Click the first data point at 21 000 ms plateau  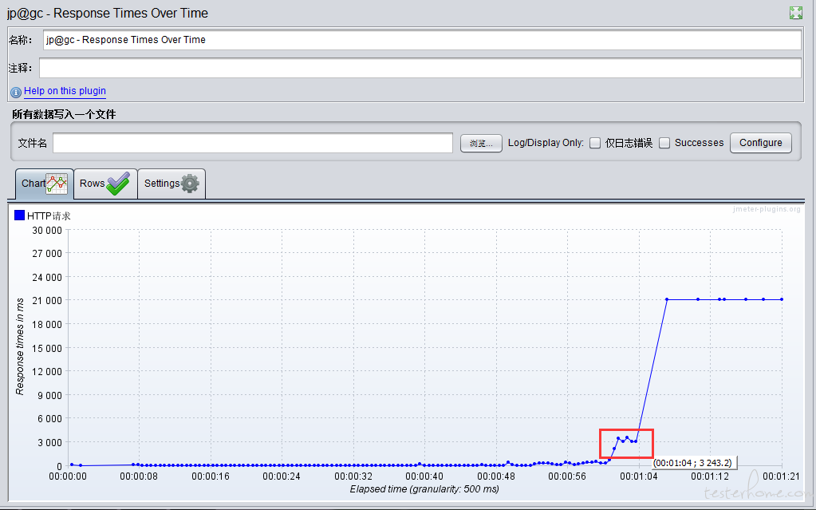coord(667,299)
